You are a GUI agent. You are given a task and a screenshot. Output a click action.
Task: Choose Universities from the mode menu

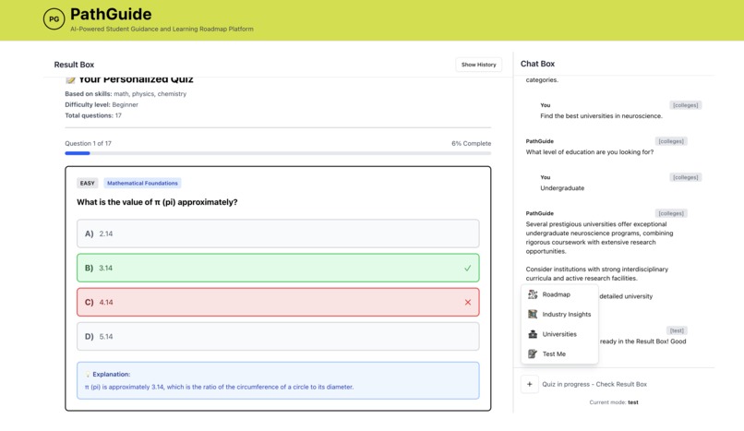(559, 334)
